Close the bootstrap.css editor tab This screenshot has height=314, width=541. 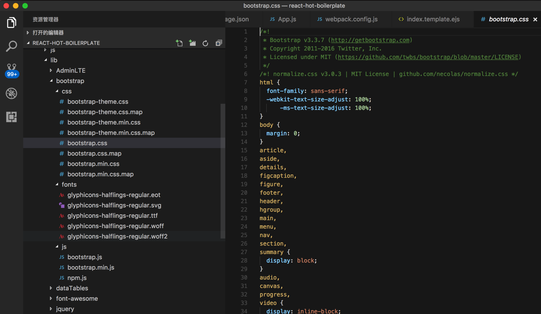click(x=535, y=19)
